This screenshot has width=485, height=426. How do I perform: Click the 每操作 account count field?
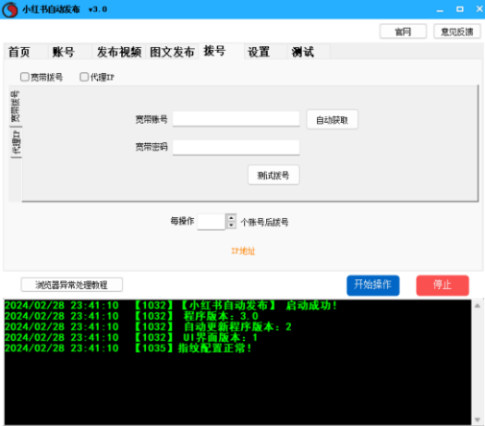pyautogui.click(x=212, y=222)
